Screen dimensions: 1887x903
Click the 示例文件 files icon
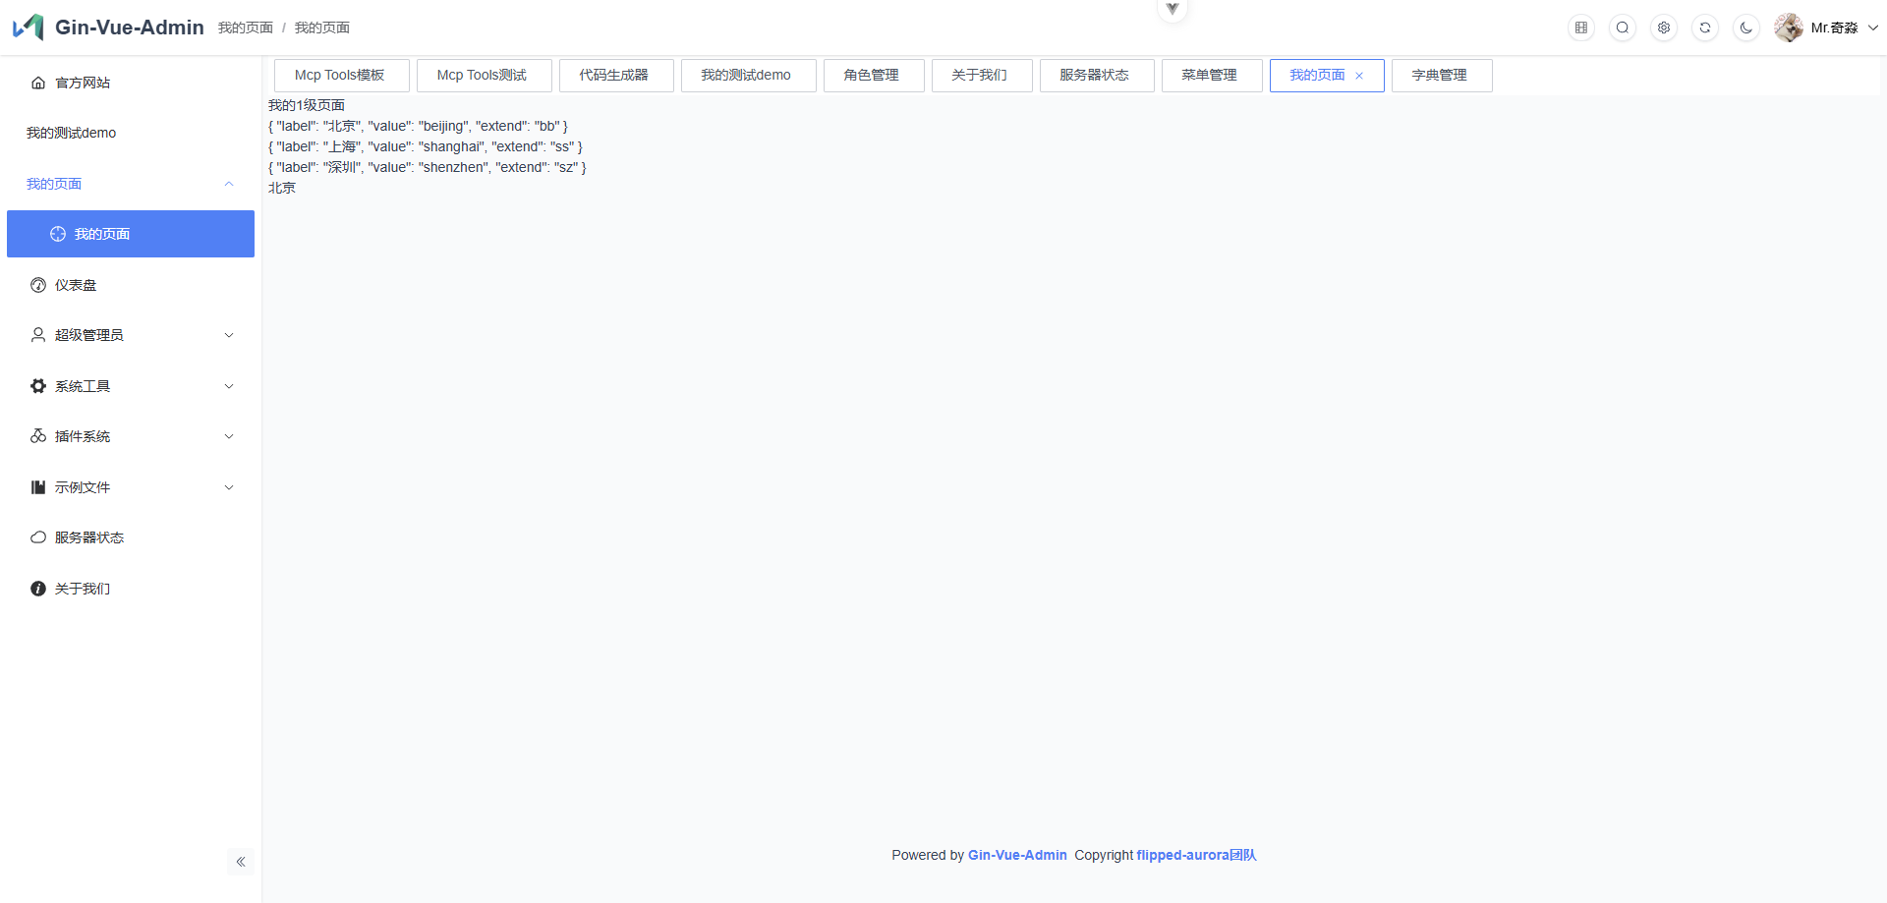(x=38, y=487)
